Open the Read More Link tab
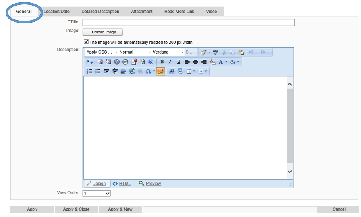Viewport: 361px width, 217px height. [179, 12]
